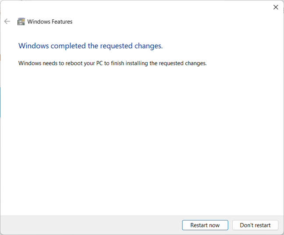Close the Windows Features dialog
The width and height of the screenshot is (284, 235).
click(276, 7)
